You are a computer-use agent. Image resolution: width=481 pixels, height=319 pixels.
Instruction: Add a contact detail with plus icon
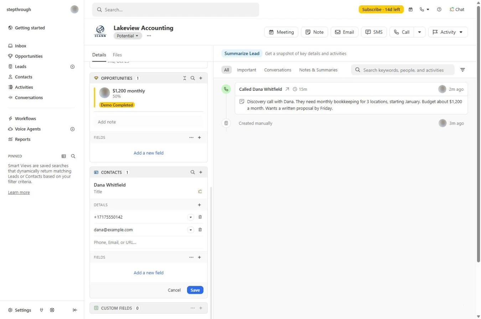coord(199,205)
